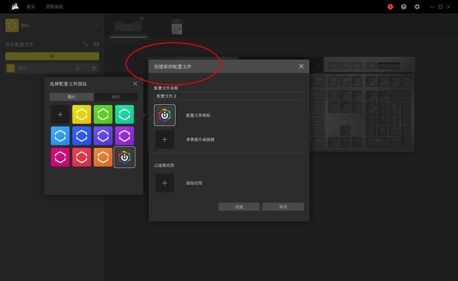Select the rainbow iCUE icon in the grid
458x281 pixels.
(x=124, y=157)
